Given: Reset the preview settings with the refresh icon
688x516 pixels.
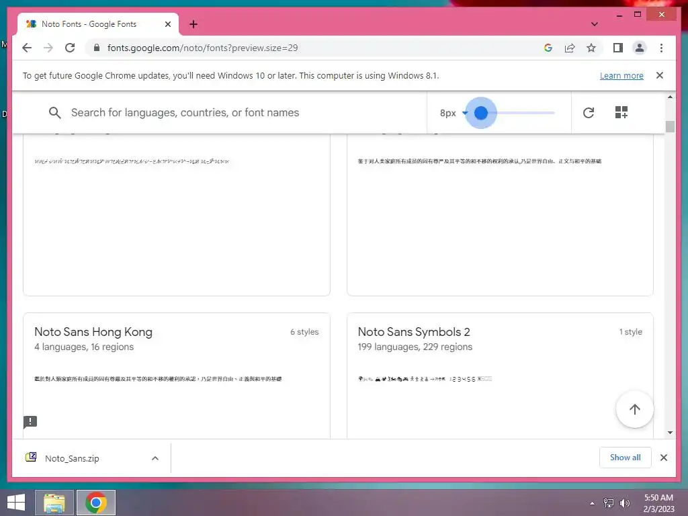Looking at the screenshot, I should click(x=589, y=113).
